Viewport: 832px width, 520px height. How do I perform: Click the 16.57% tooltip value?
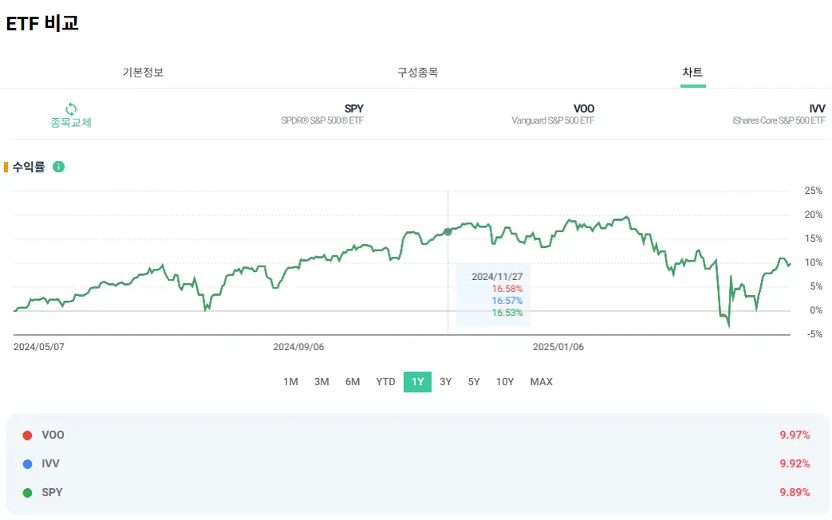pos(507,301)
